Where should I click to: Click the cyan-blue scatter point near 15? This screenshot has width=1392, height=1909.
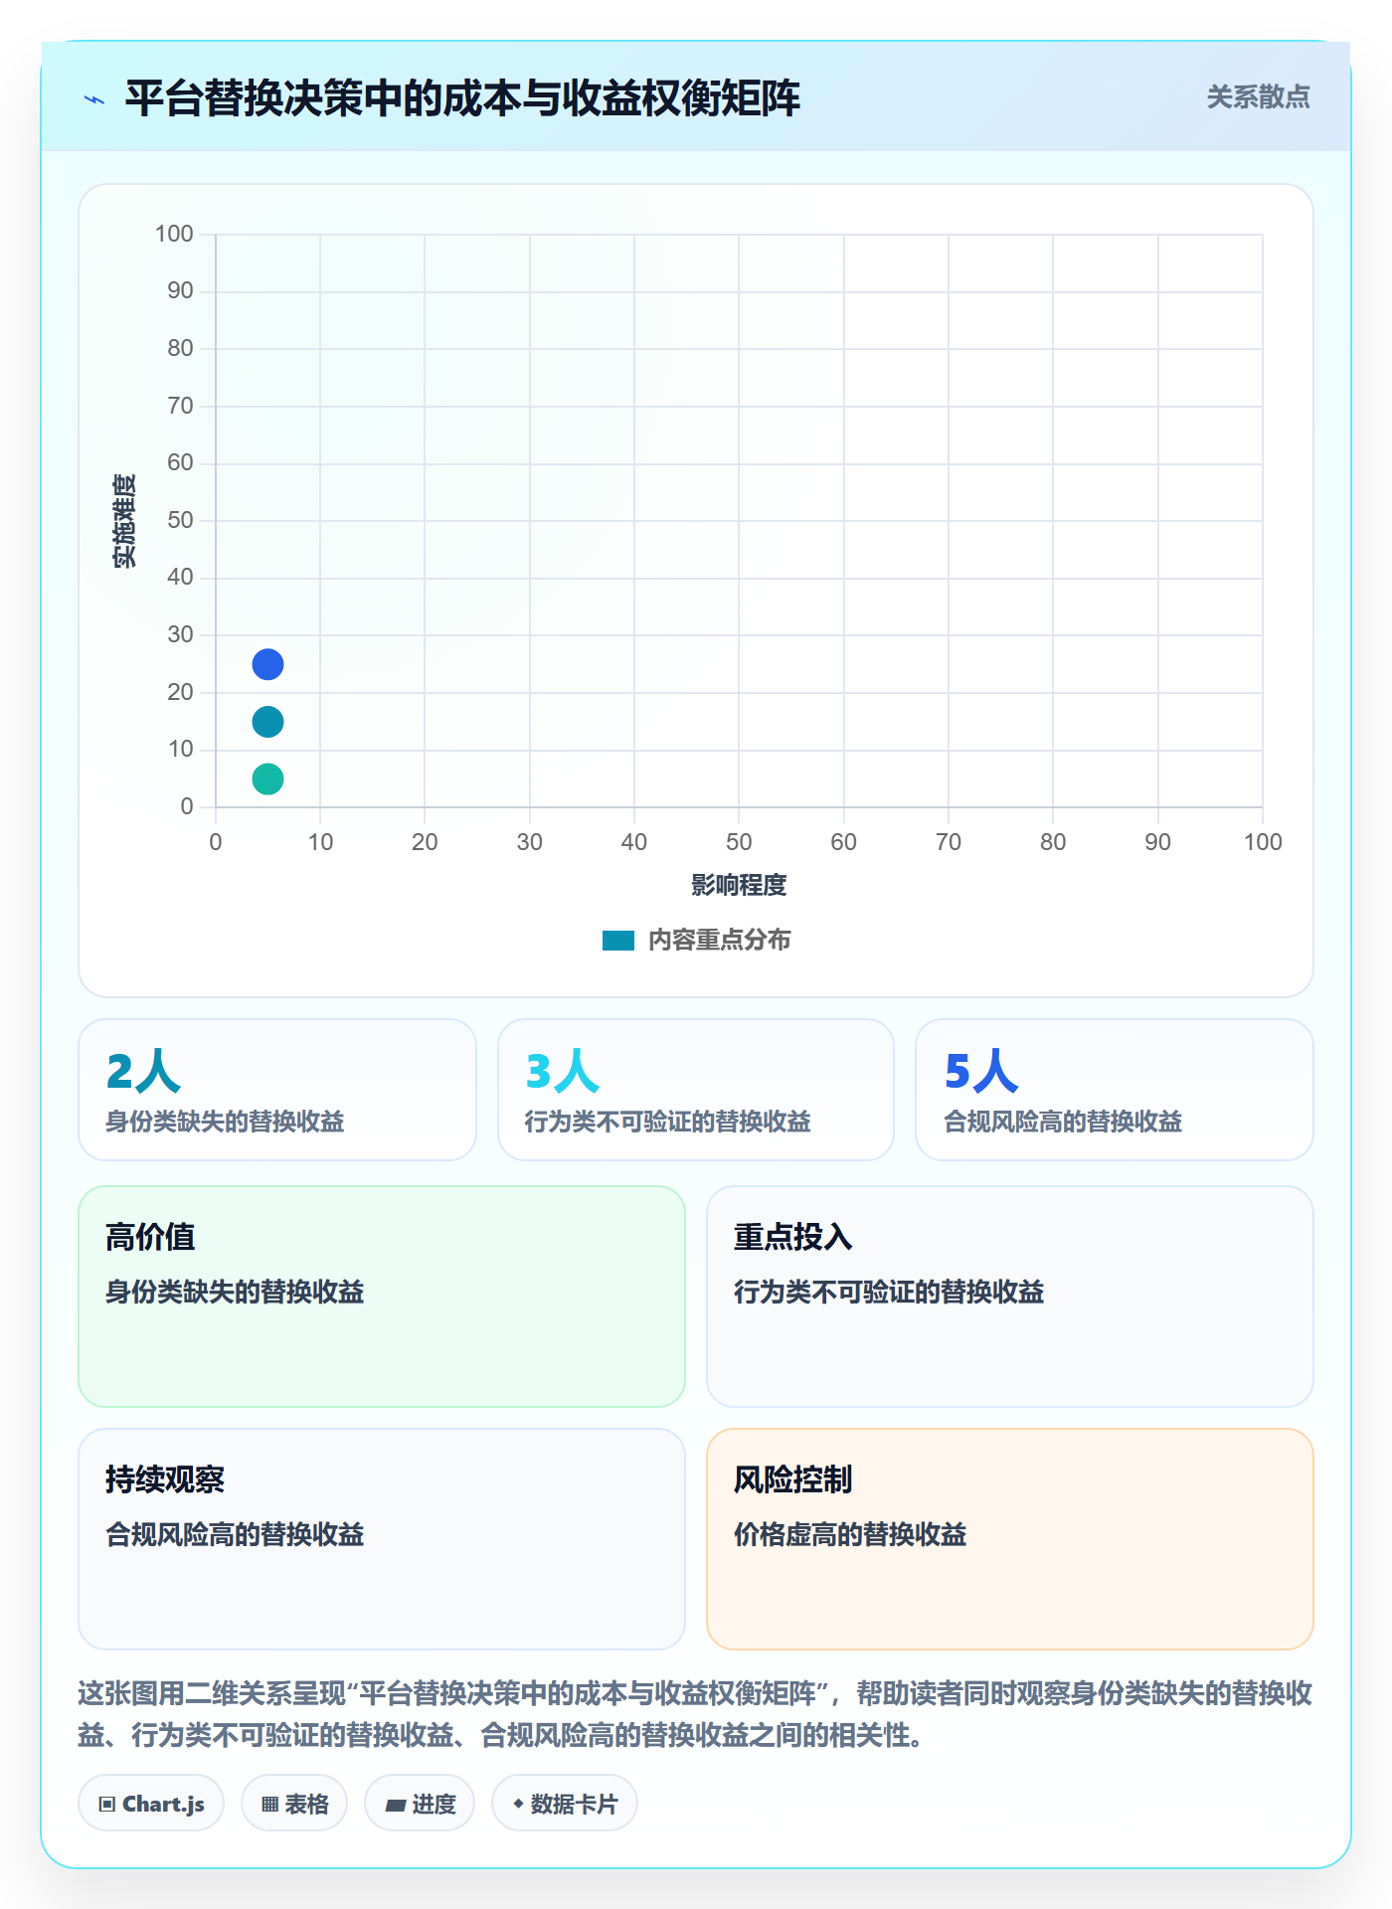(x=267, y=722)
